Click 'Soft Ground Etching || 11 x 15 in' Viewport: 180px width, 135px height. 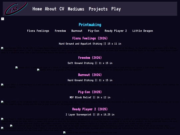pyautogui.click(x=90, y=63)
